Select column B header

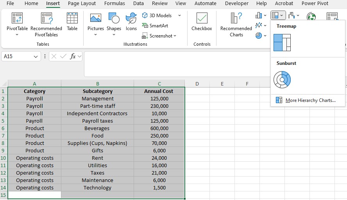[x=97, y=84]
